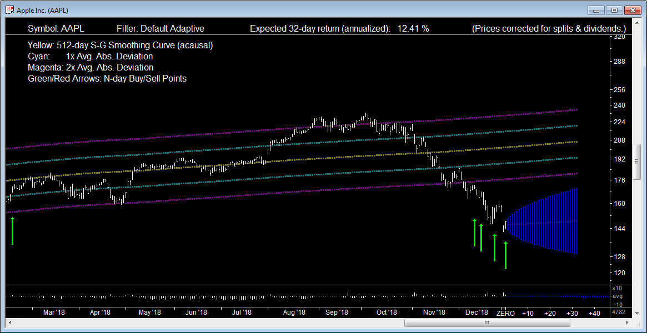Click the Sep '18 date label
Viewport: 647px width, 333px height.
coord(337,313)
